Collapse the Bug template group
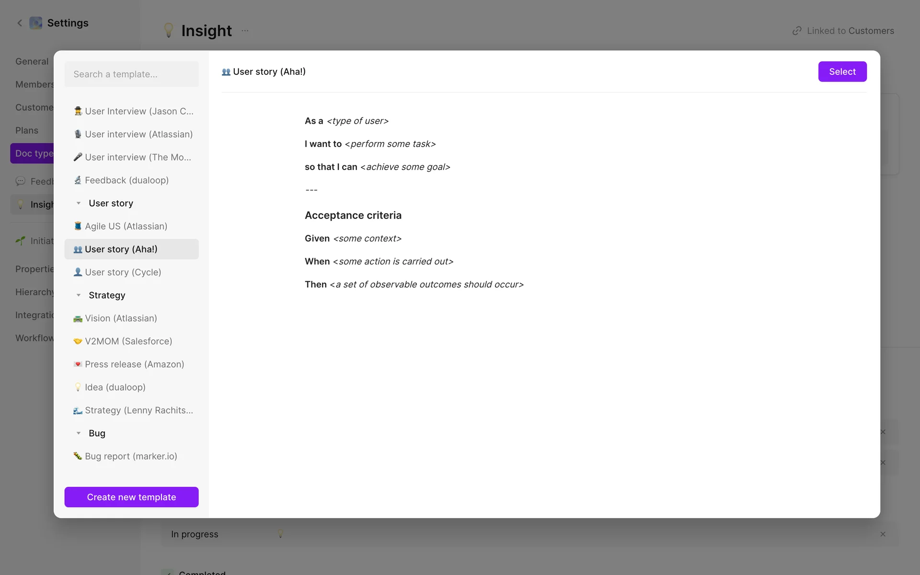This screenshot has width=920, height=575. 79,433
